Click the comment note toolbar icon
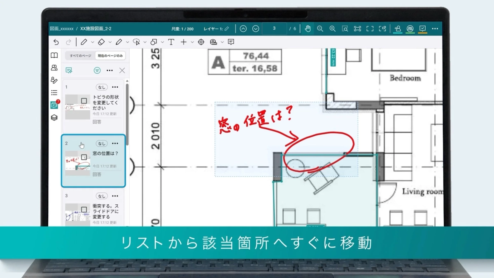The height and width of the screenshot is (278, 494). [231, 42]
